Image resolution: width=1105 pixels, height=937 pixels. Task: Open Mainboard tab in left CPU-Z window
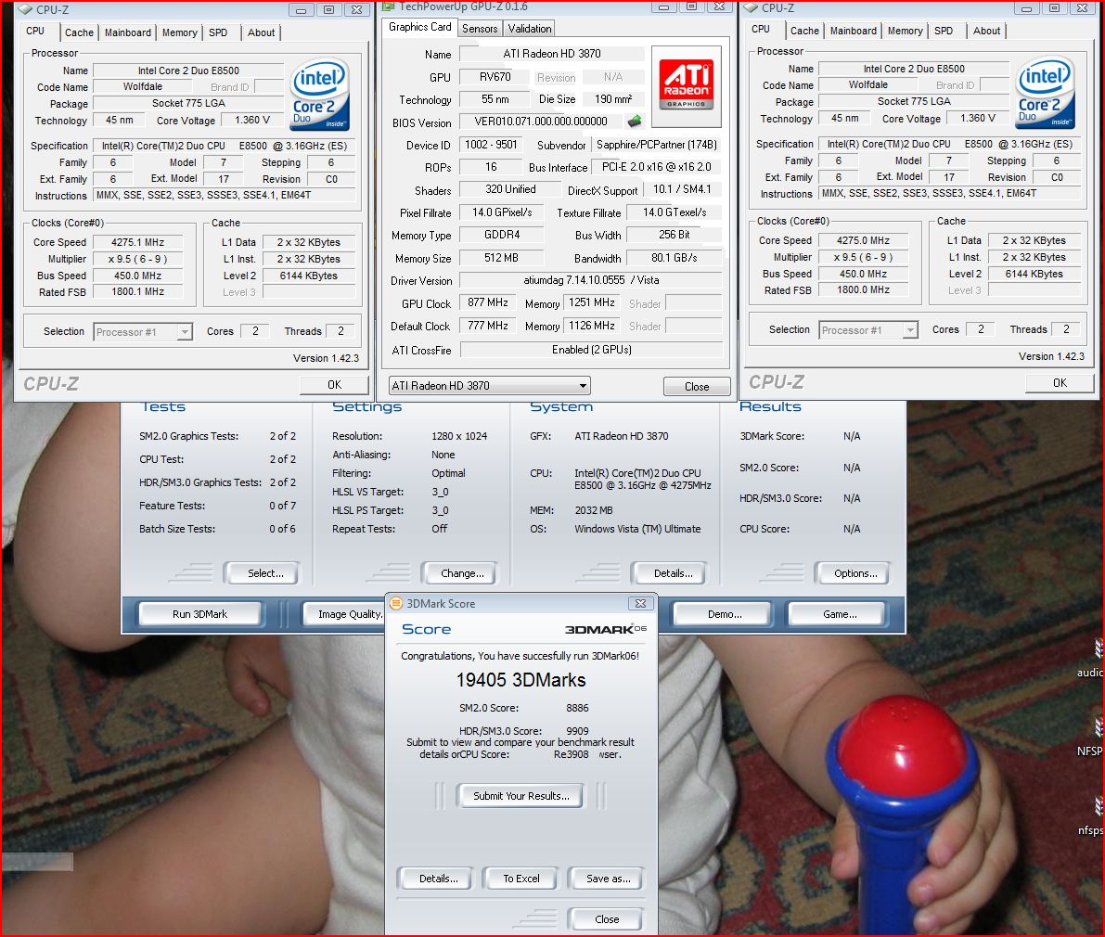click(127, 32)
